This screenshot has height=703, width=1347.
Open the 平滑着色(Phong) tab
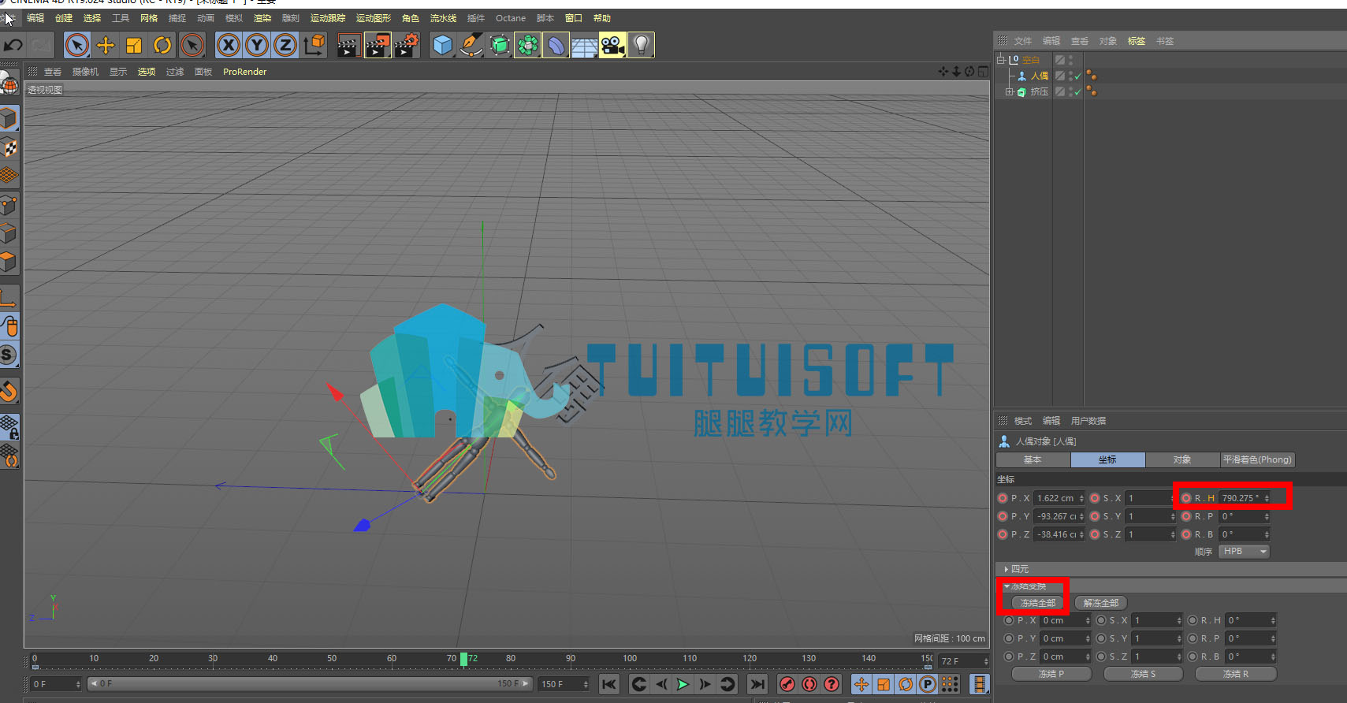pyautogui.click(x=1257, y=459)
